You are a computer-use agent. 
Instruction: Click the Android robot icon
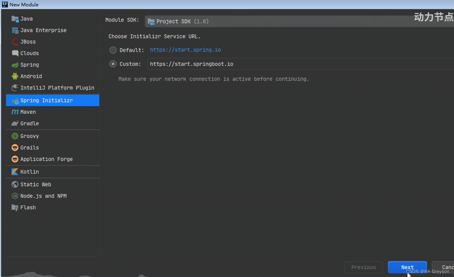pyautogui.click(x=15, y=76)
